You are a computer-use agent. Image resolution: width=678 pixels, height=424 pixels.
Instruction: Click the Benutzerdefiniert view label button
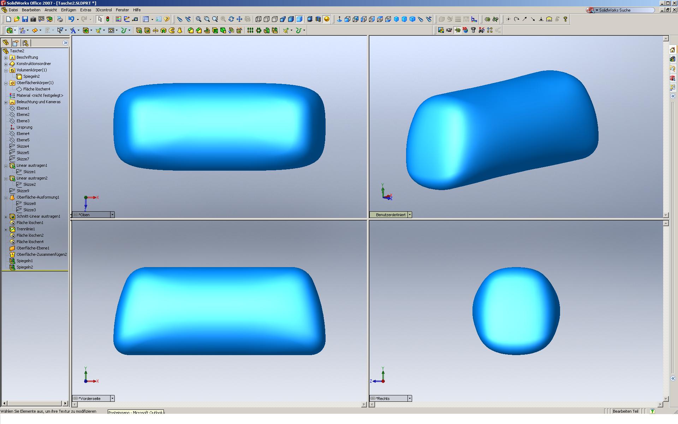(390, 215)
